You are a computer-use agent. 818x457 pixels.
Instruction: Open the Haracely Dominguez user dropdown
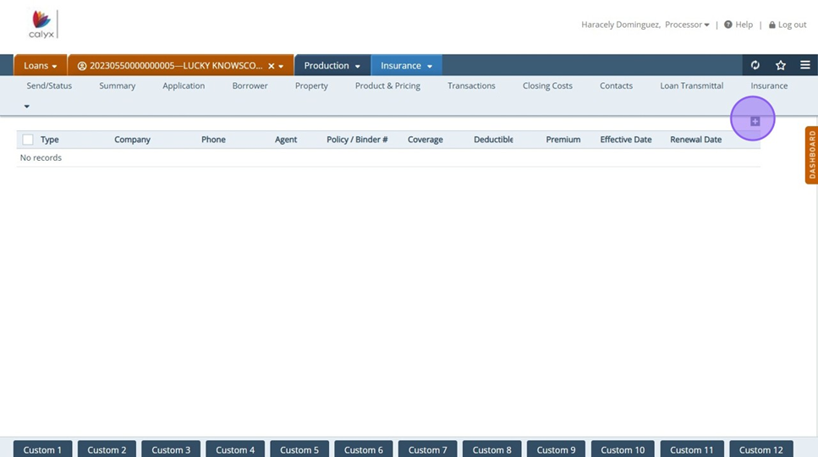pyautogui.click(x=645, y=25)
